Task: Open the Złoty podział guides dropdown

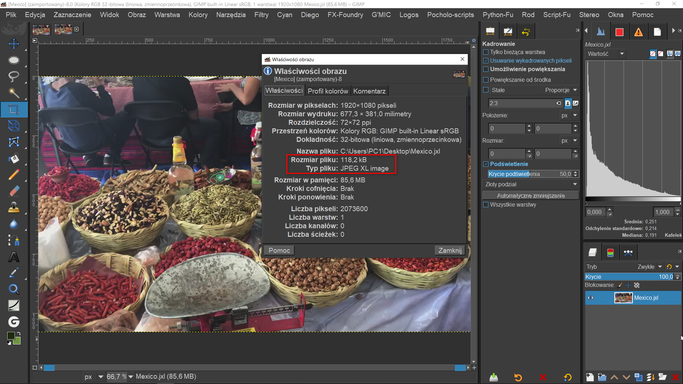Action: (530, 184)
